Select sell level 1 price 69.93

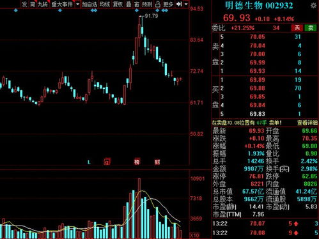(x=258, y=71)
